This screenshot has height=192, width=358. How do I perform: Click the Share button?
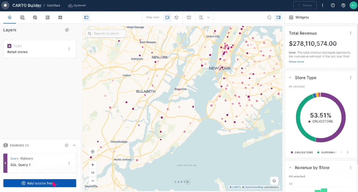pos(305,5)
